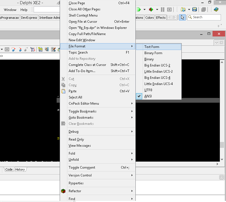Run the application with the green Run icon
226x202 pixels.
[139, 9]
